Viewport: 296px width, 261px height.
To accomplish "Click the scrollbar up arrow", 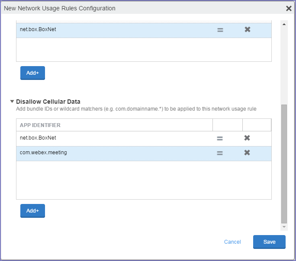I will click(x=284, y=24).
